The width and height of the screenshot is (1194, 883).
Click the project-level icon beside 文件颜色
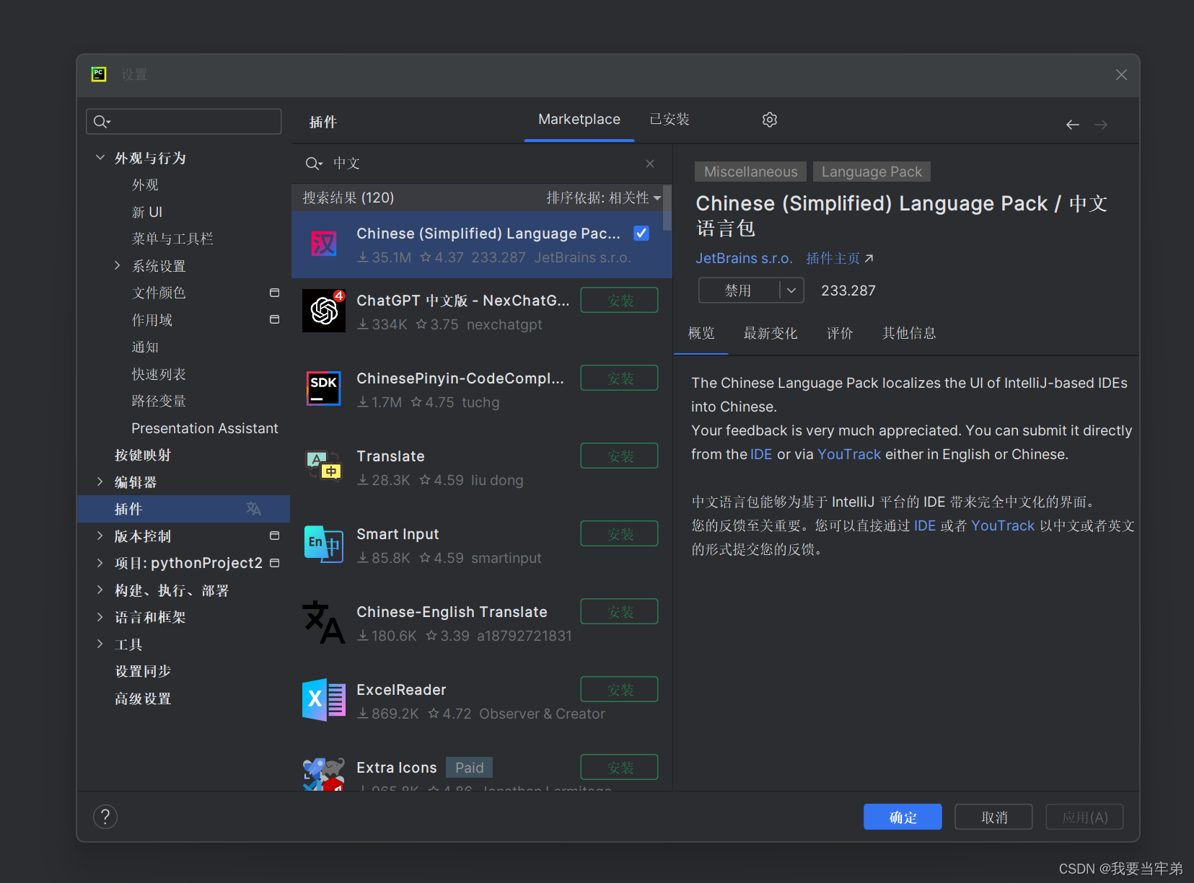pos(274,293)
